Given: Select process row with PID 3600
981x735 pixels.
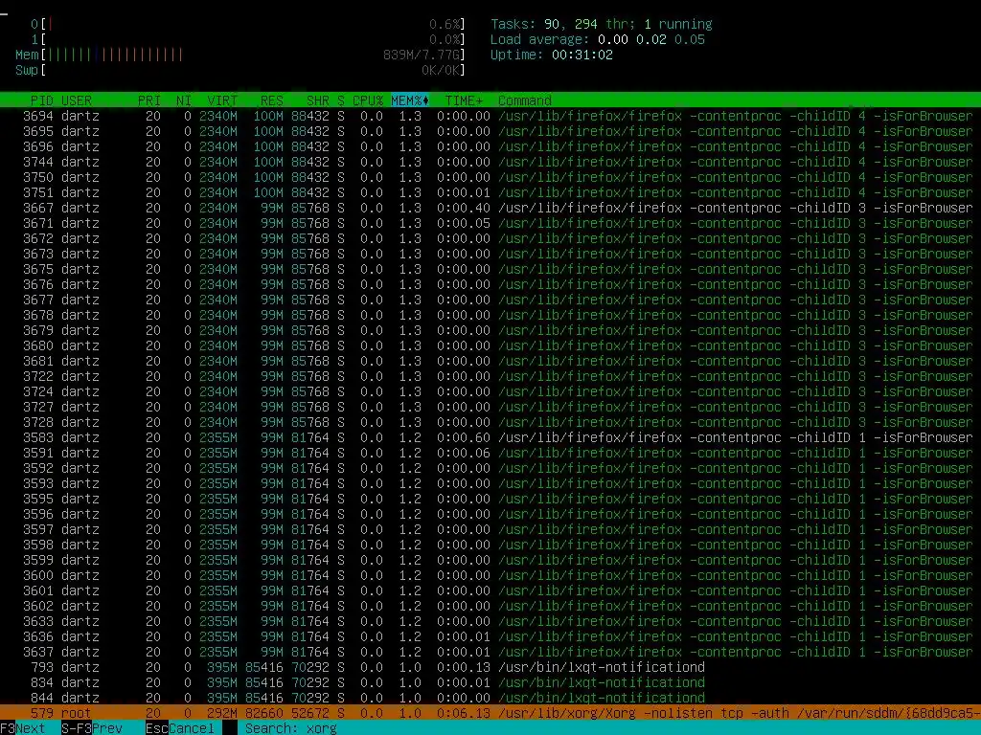Looking at the screenshot, I should pos(490,575).
